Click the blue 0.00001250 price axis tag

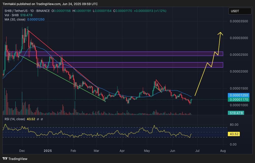239,95
